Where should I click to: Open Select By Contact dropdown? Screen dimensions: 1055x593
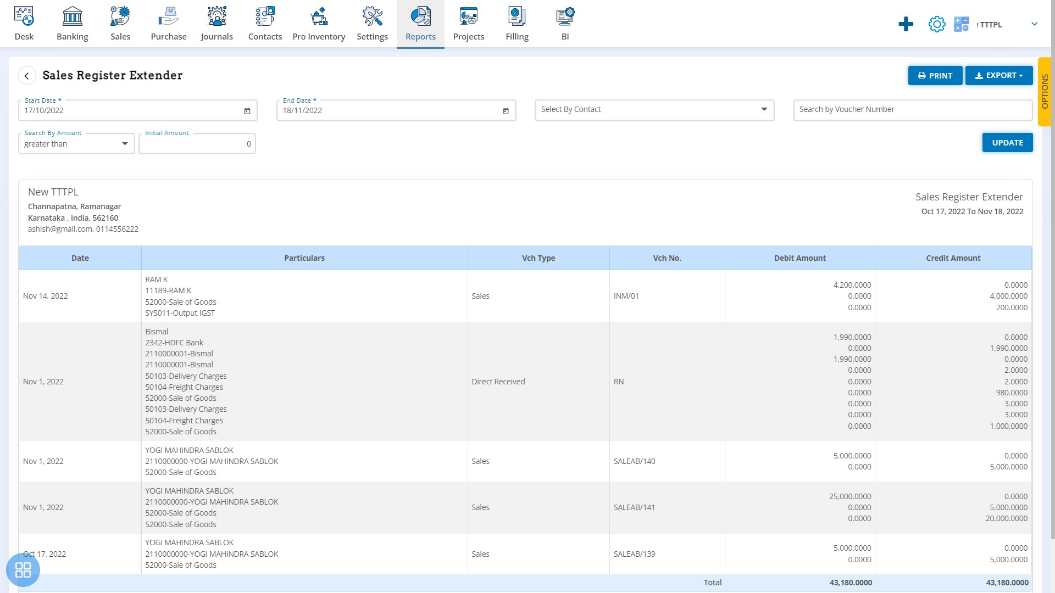point(653,109)
